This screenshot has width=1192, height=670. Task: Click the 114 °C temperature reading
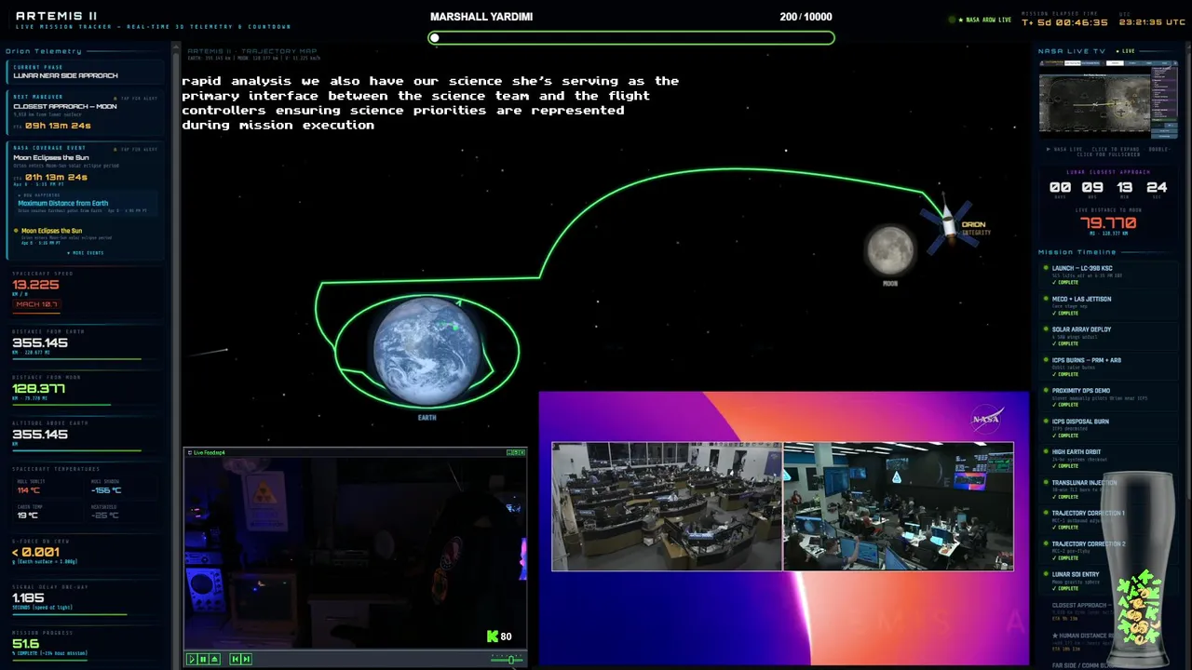(x=28, y=490)
